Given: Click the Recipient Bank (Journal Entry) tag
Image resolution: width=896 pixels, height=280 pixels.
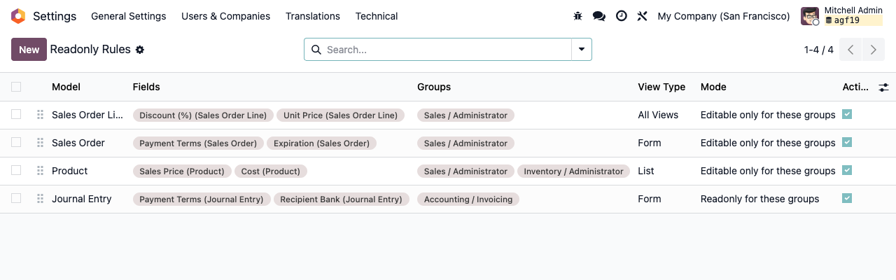Looking at the screenshot, I should point(341,199).
